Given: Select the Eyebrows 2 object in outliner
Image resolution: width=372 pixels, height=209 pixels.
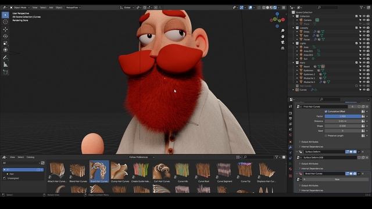Looking at the screenshot, I should [x=309, y=74].
